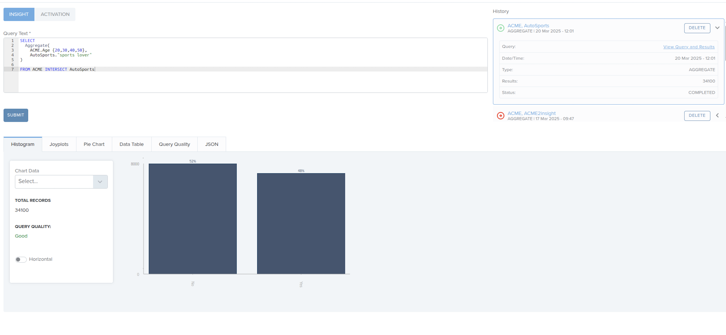The image size is (726, 335).
Task: Delete the ACME, ACME2insight history entry
Action: point(697,116)
